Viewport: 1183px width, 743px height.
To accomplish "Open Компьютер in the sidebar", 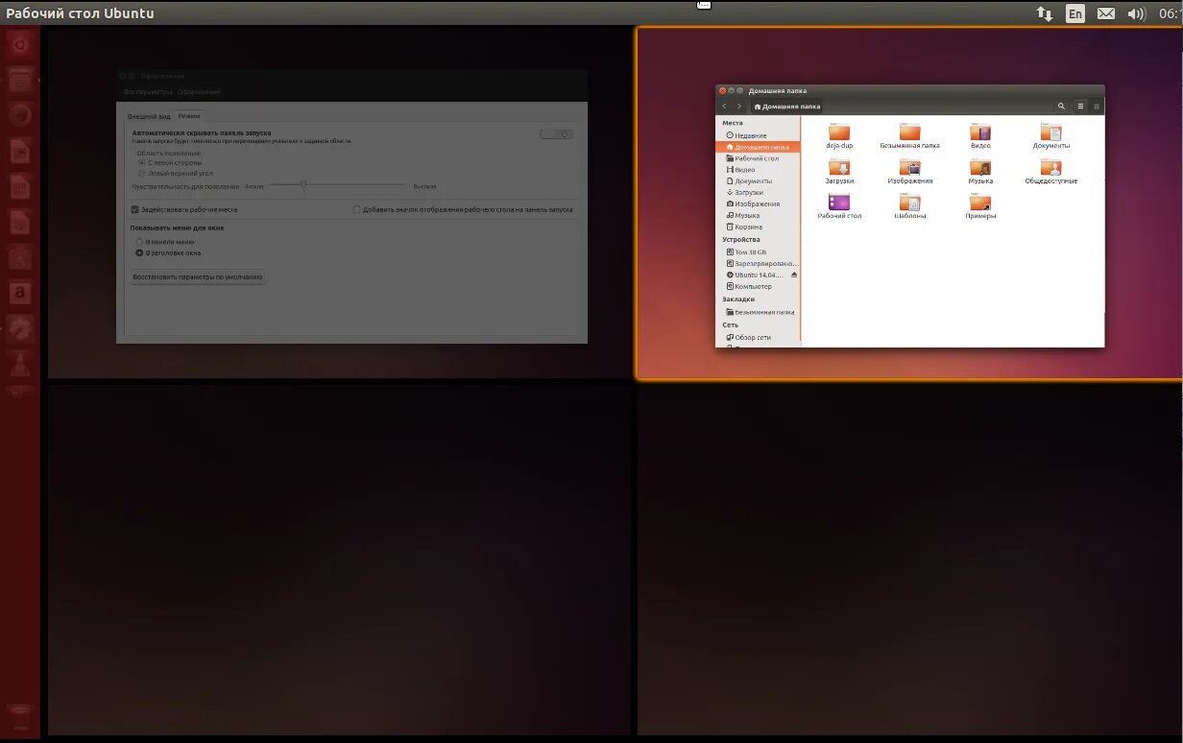I will point(759,287).
